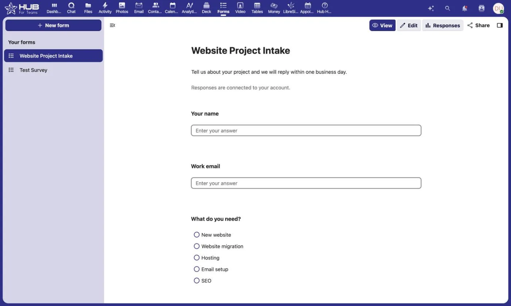Select Website Project Intake form
Screen dimensions: 511x306
click(53, 56)
